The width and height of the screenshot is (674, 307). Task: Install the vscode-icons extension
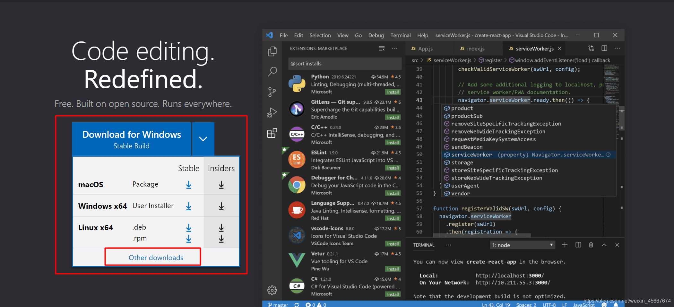(393, 244)
